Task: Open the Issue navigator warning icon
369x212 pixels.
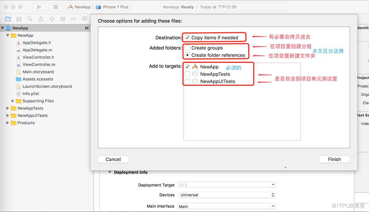Action: pyautogui.click(x=41, y=19)
